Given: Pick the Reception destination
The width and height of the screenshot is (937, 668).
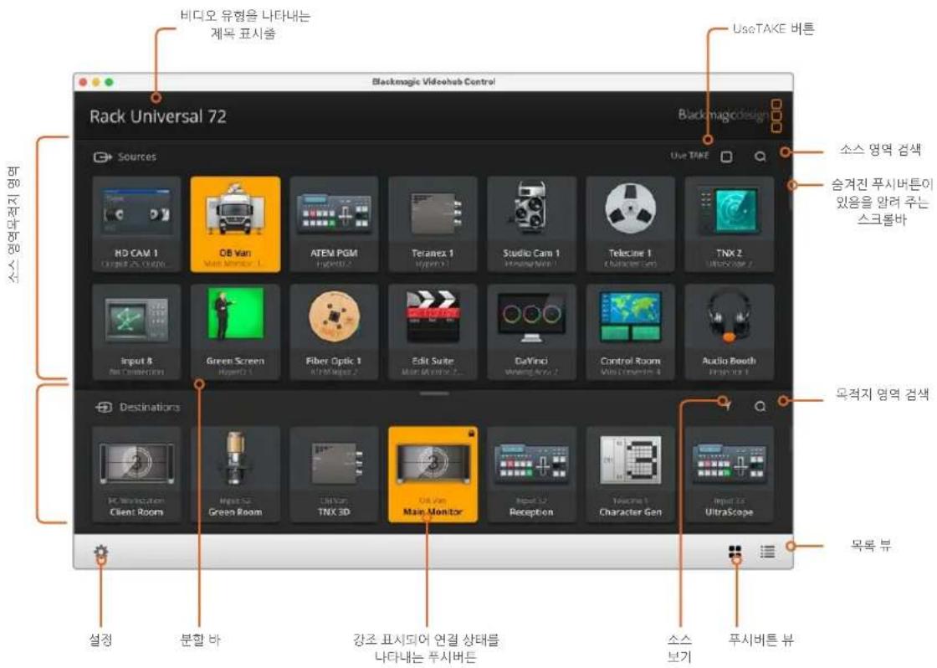Looking at the screenshot, I should pos(531,475).
